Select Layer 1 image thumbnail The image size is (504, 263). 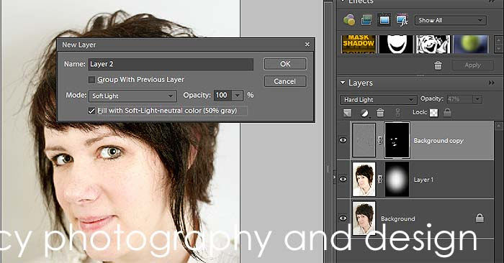[364, 179]
